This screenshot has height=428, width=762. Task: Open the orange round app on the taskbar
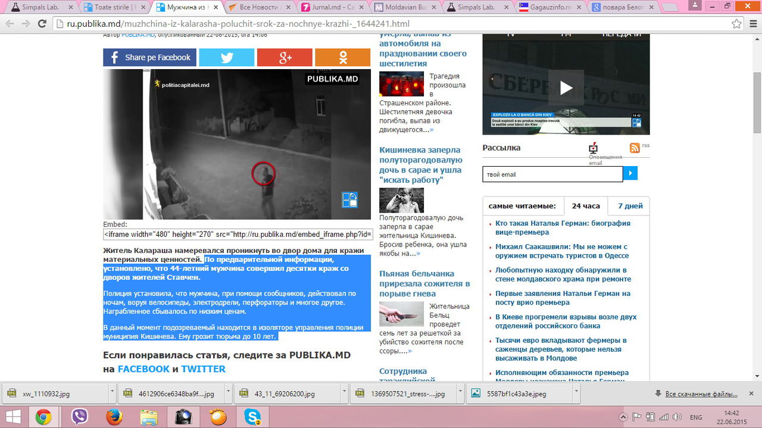tap(218, 417)
